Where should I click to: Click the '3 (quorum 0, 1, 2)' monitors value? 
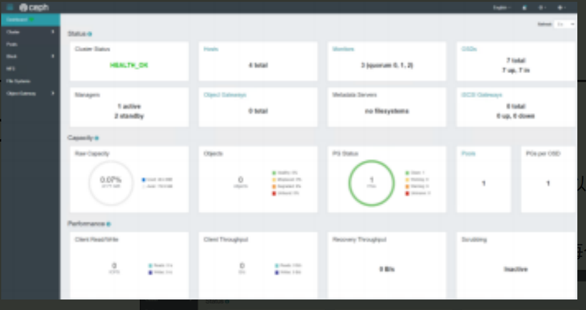tap(387, 65)
